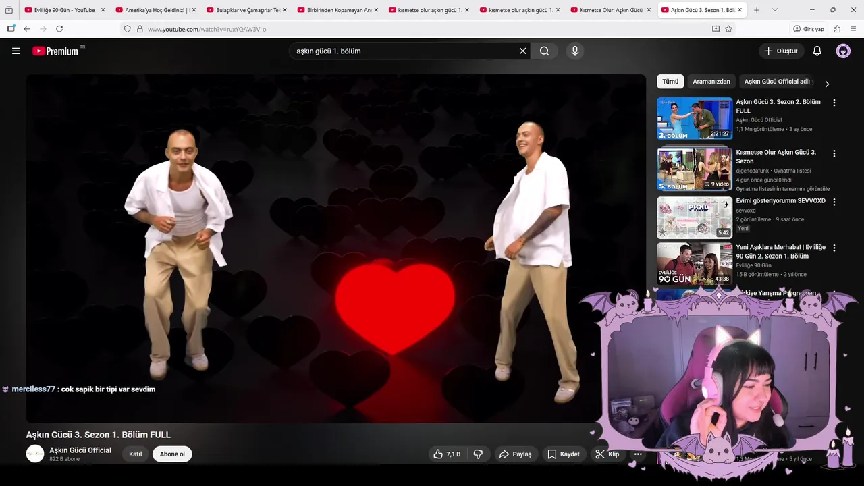
Task: Share the video via Paylaş
Action: [x=515, y=454]
